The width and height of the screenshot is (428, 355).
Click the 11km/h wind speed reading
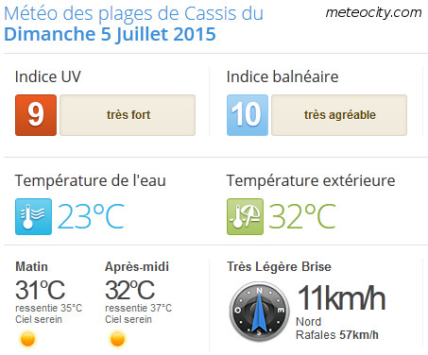341,297
